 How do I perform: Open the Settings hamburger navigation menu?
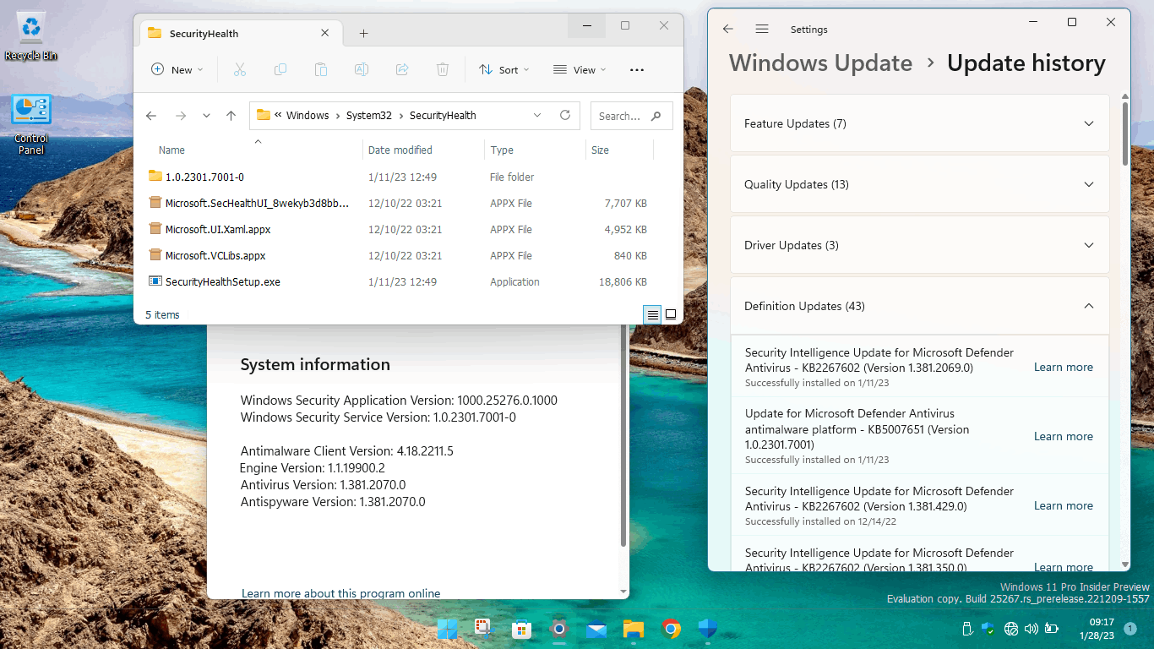point(762,29)
